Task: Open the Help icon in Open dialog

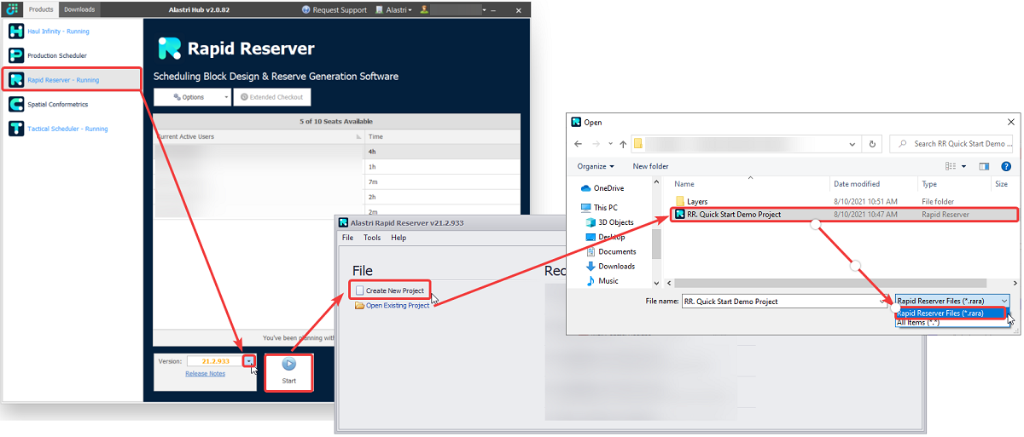Action: (x=1006, y=166)
